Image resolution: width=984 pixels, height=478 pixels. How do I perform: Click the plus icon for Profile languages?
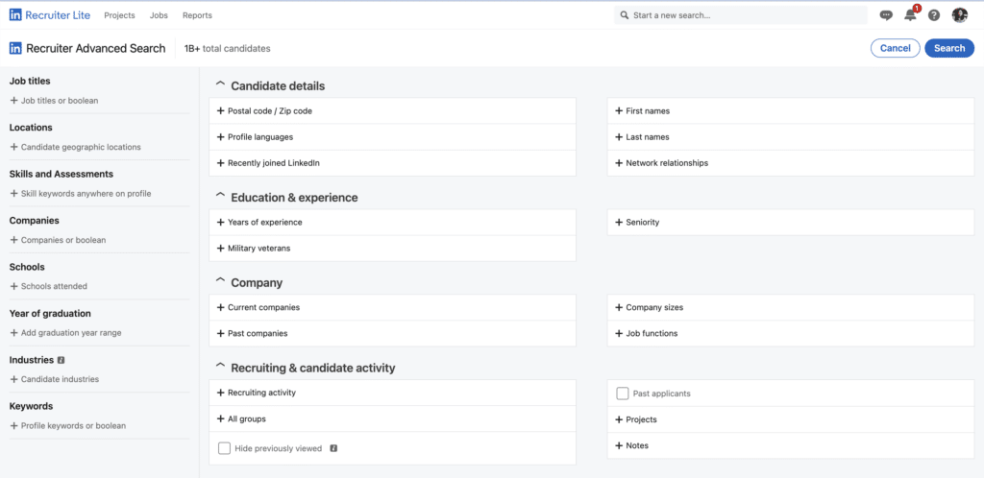220,136
